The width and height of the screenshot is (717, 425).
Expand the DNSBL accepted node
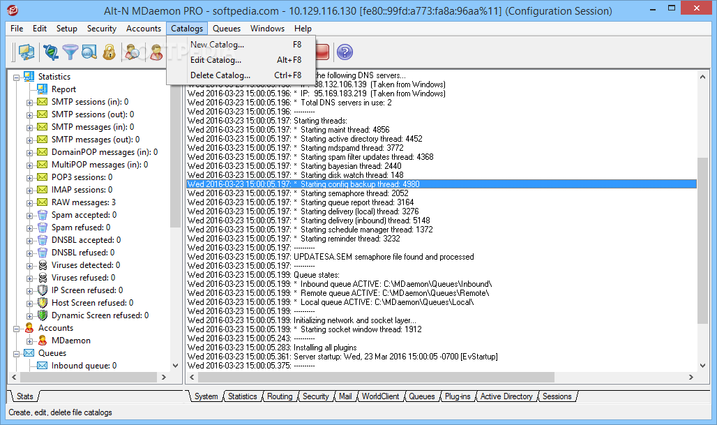30,241
